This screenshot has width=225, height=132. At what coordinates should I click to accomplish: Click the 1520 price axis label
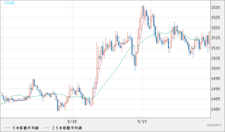pos(216,28)
